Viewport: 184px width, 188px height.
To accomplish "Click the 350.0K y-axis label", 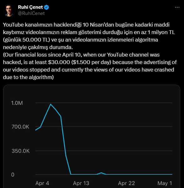I will (21, 151).
